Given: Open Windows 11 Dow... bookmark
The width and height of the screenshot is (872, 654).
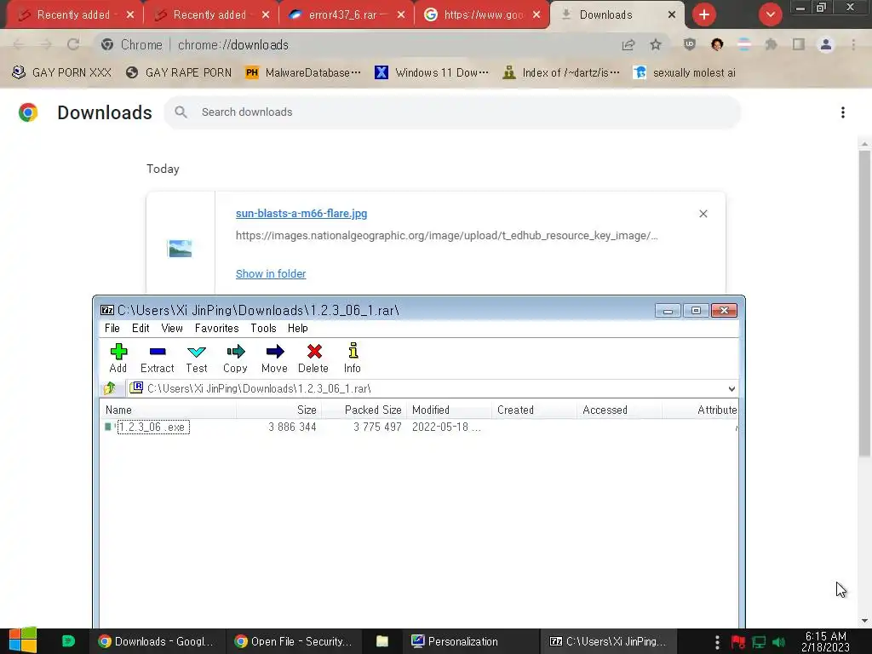Looking at the screenshot, I should [432, 72].
